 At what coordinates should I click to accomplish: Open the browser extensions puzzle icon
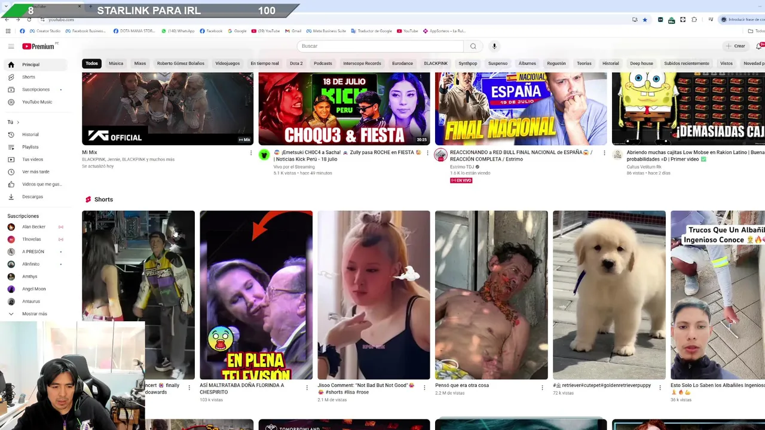(x=694, y=20)
